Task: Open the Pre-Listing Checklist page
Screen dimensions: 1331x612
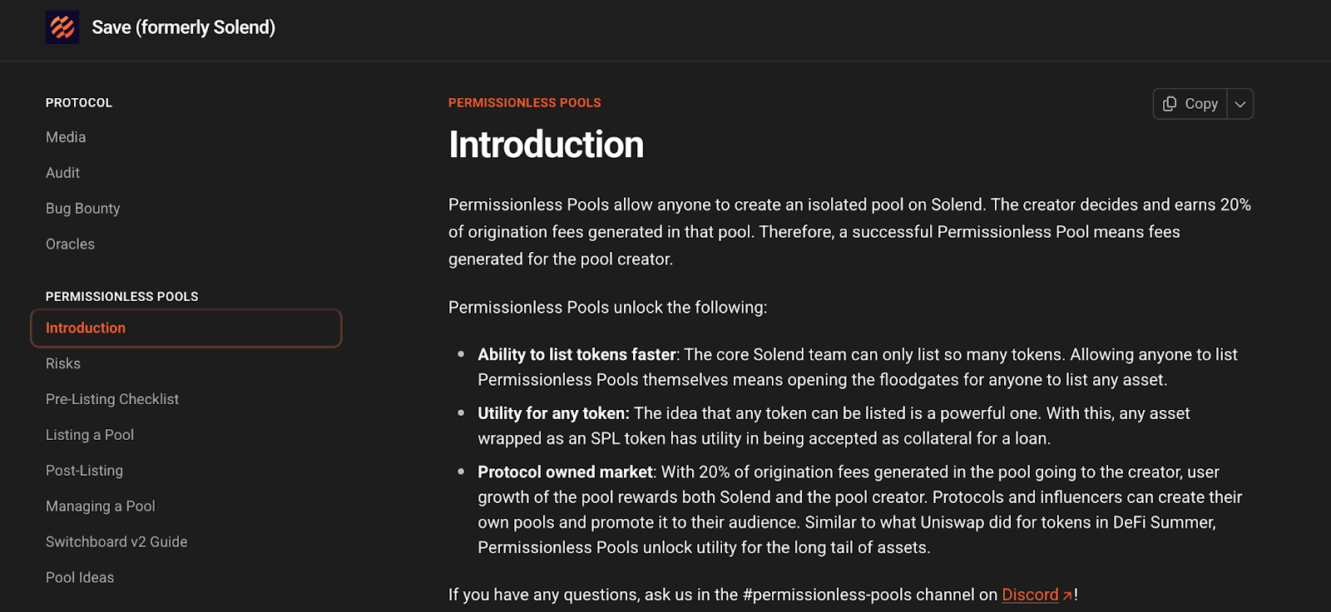Action: 112,399
